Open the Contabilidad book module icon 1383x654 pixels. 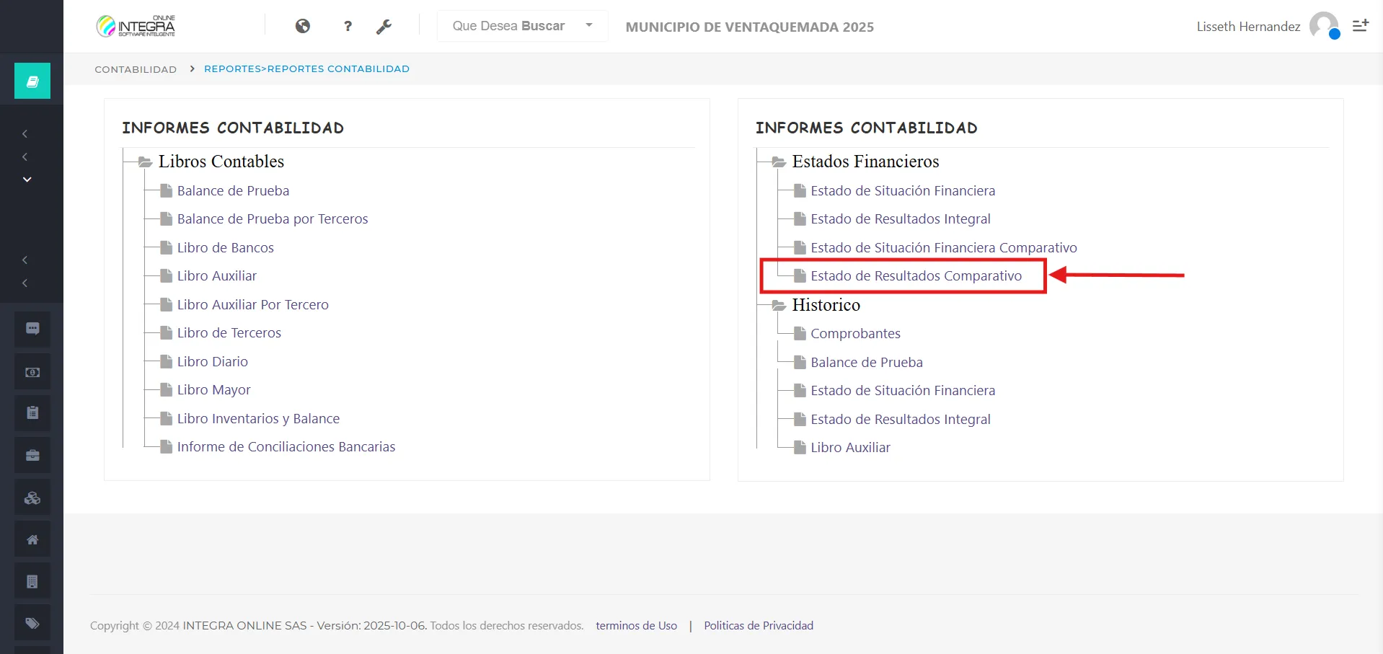click(x=32, y=80)
